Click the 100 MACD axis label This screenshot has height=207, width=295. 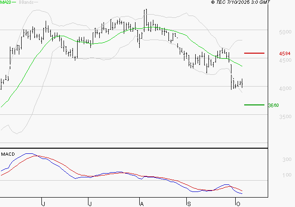287,175
